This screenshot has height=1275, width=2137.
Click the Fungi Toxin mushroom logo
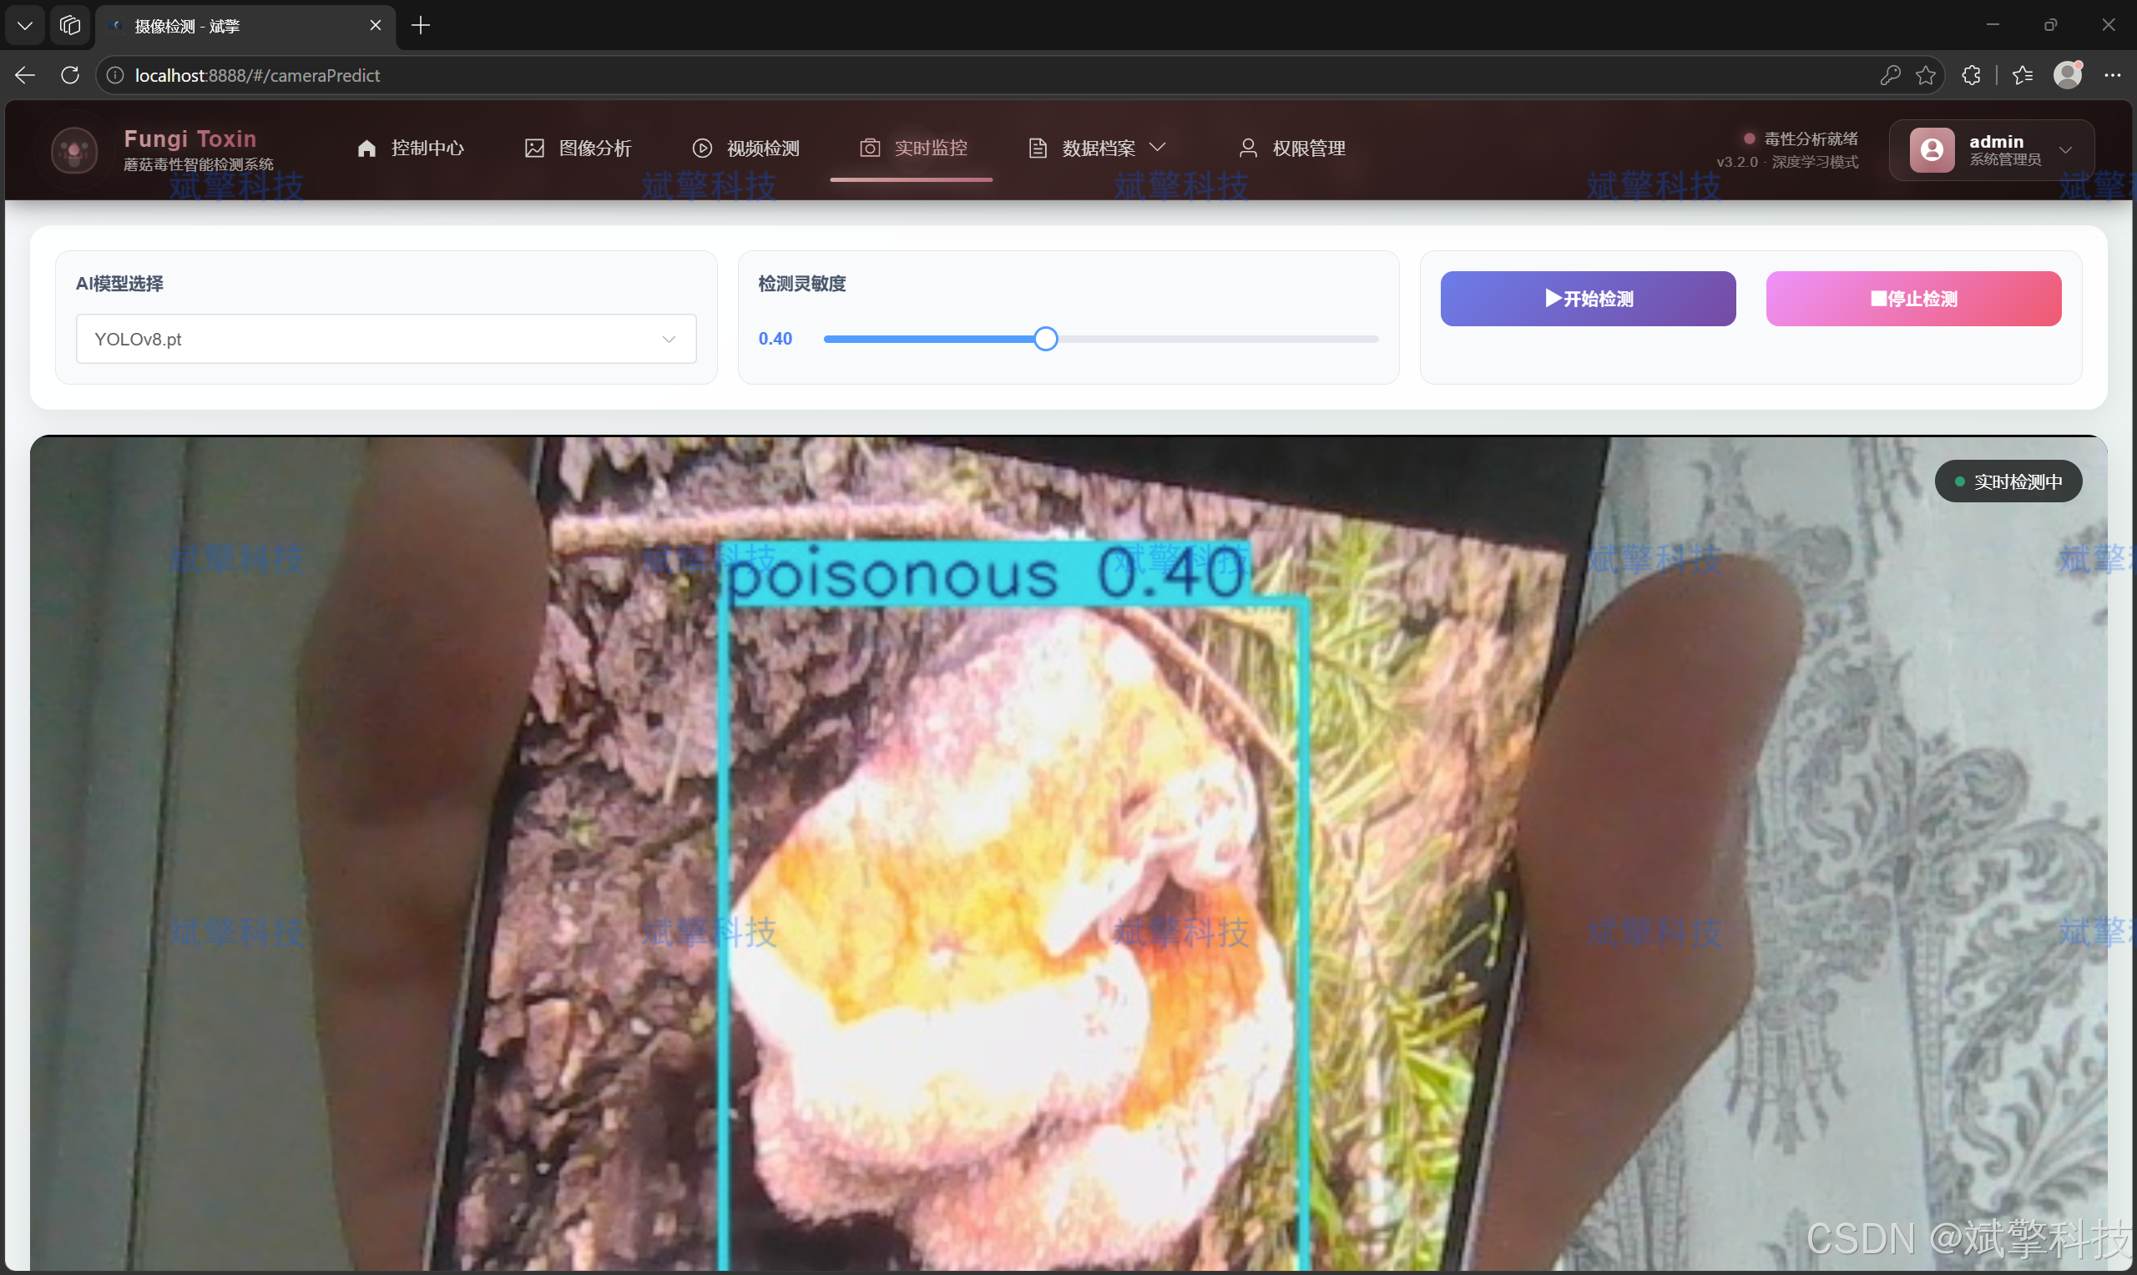point(74,150)
